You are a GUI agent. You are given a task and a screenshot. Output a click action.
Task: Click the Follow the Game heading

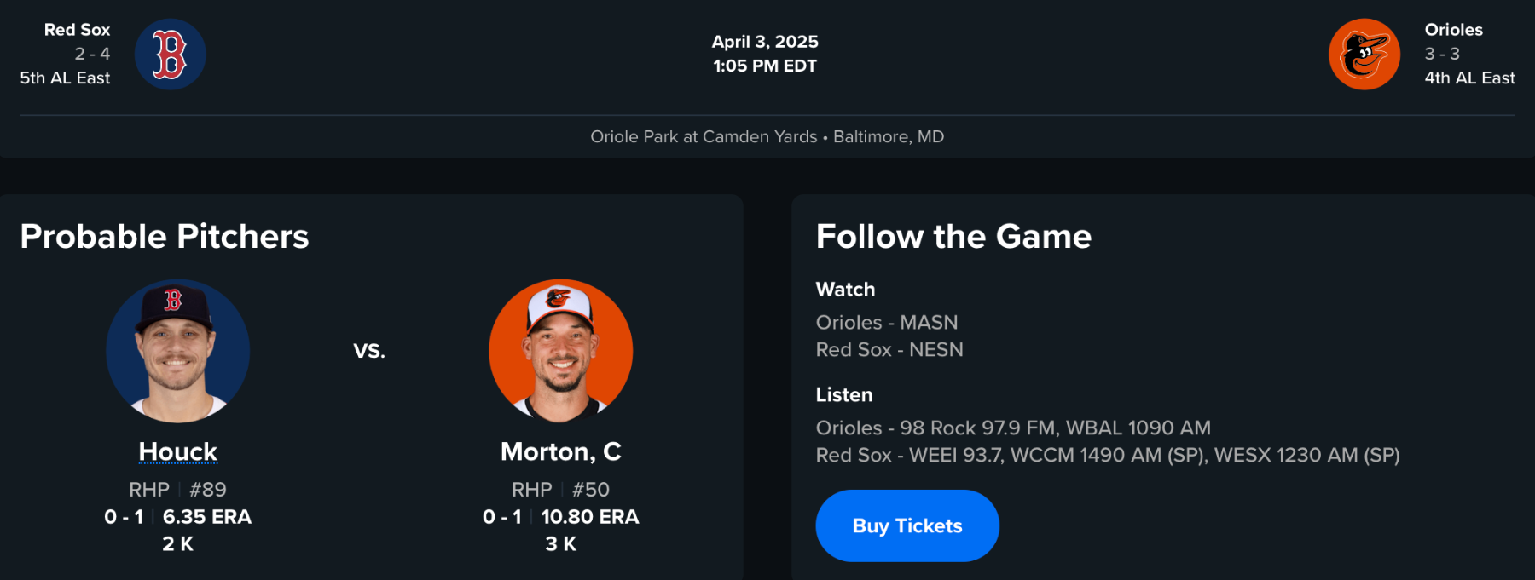click(x=953, y=236)
